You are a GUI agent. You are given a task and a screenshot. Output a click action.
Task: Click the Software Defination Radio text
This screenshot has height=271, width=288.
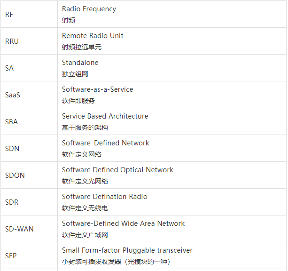[104, 197]
